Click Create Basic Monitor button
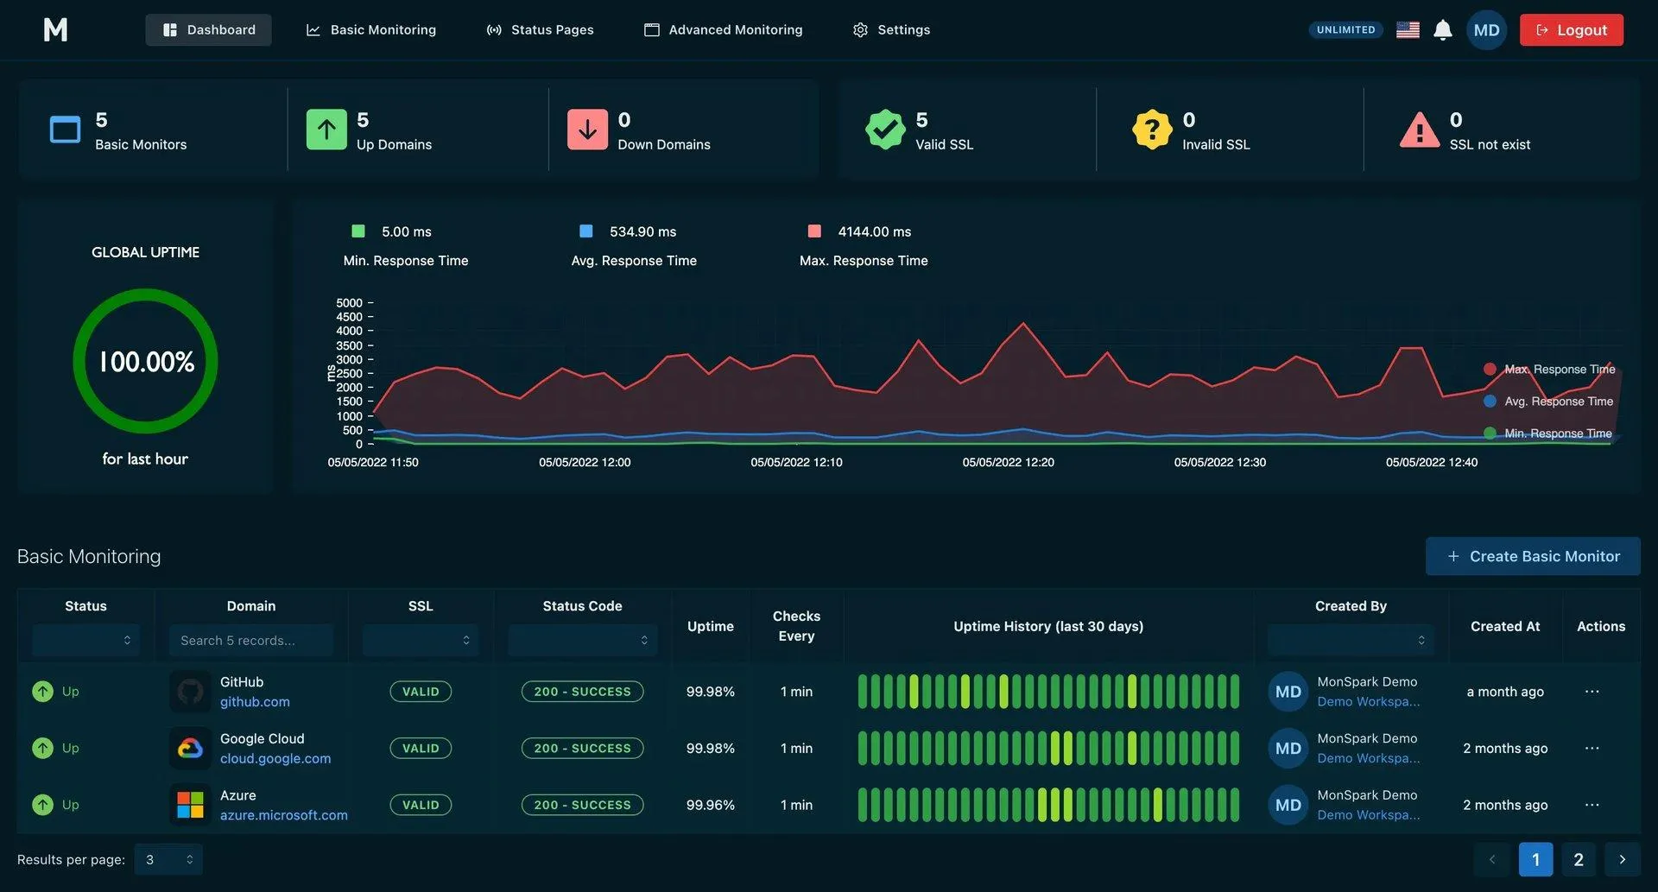 point(1533,557)
